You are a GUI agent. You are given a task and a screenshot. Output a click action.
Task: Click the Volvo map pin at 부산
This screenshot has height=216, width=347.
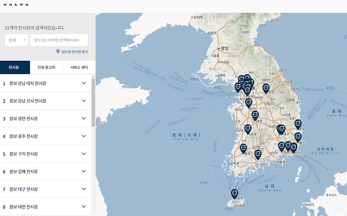pyautogui.click(x=294, y=148)
